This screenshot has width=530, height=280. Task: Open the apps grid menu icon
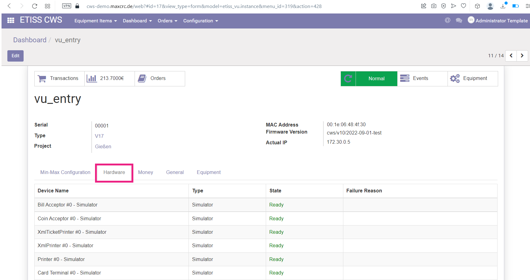click(11, 21)
